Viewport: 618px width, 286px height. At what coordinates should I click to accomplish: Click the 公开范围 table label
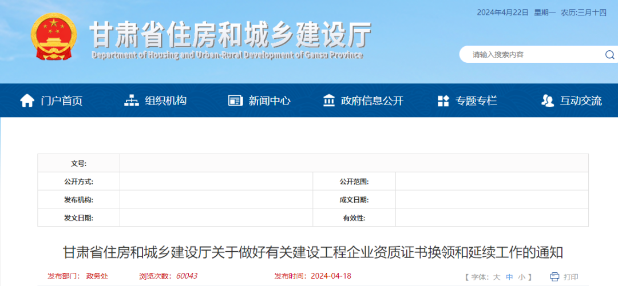pyautogui.click(x=354, y=182)
